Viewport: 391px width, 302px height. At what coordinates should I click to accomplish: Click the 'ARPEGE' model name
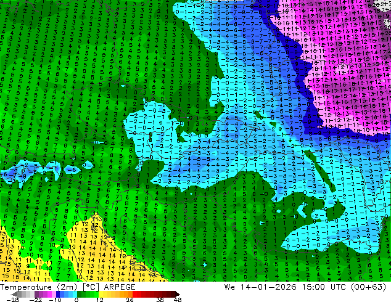[120, 287]
